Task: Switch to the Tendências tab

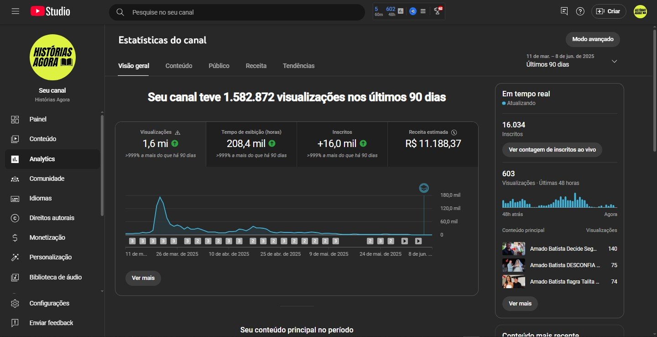Action: pos(299,66)
